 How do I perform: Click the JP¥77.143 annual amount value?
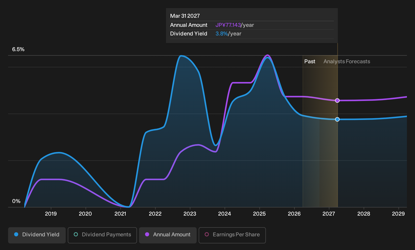[228, 25]
